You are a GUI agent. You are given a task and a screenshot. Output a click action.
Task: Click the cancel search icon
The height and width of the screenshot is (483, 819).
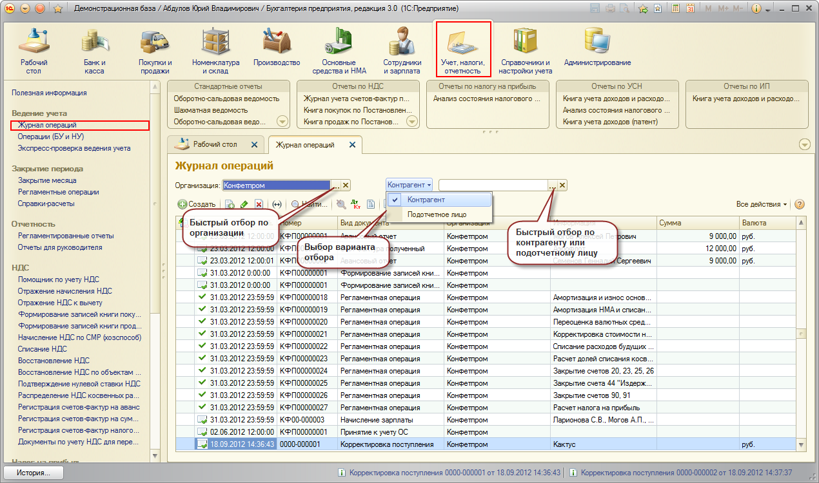tap(341, 204)
